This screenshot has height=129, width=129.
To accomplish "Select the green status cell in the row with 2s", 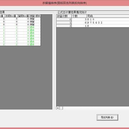I will click(35, 44).
